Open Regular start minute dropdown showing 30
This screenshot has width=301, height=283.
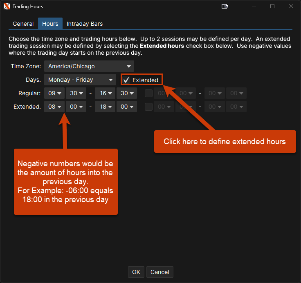(x=76, y=94)
